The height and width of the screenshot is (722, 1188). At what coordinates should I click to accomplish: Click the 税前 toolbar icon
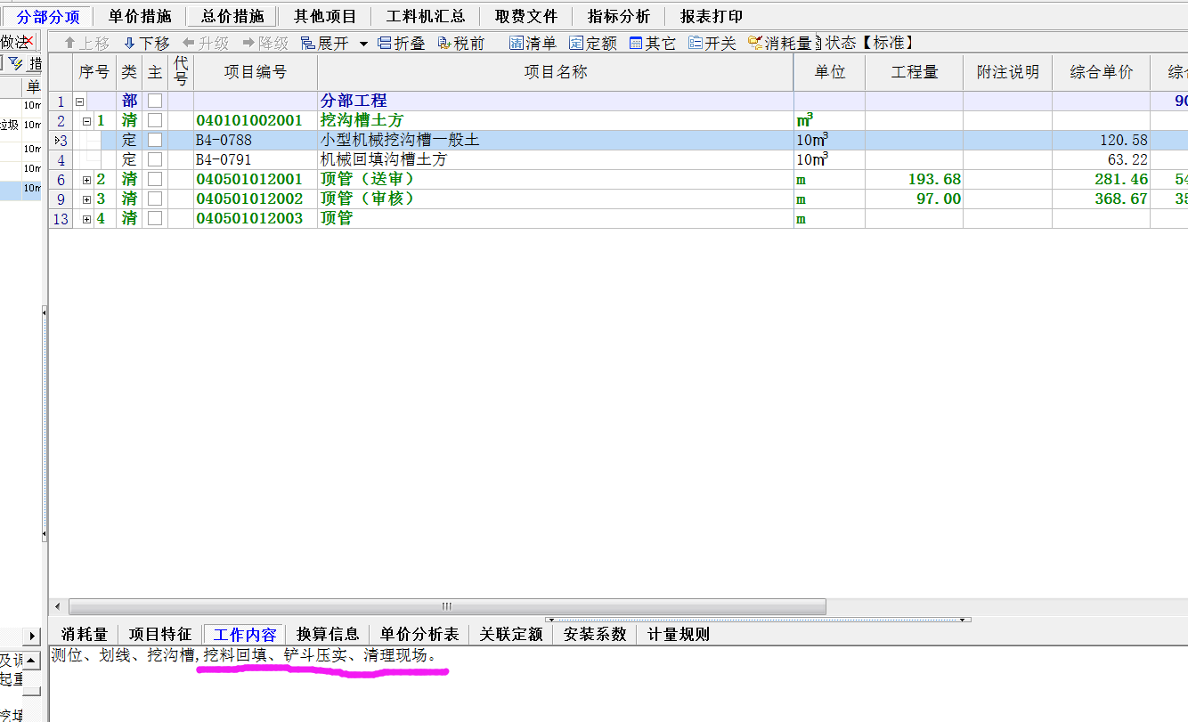point(460,43)
